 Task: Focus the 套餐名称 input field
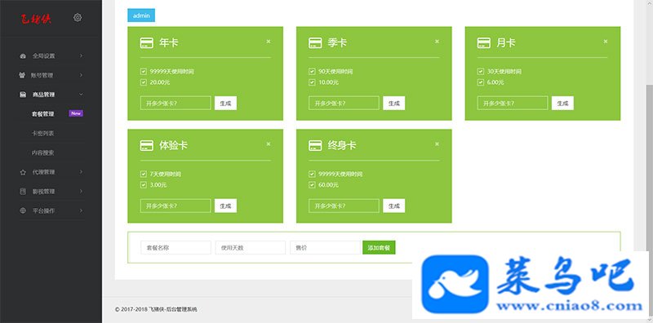(175, 247)
